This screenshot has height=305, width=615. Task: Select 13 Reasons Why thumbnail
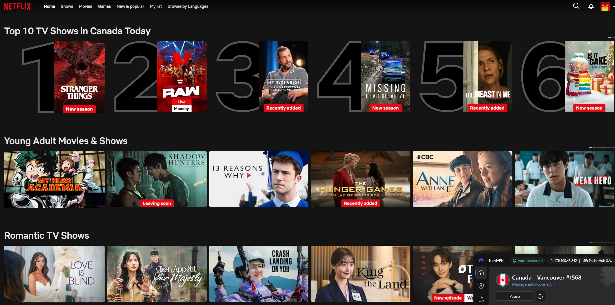pyautogui.click(x=259, y=179)
